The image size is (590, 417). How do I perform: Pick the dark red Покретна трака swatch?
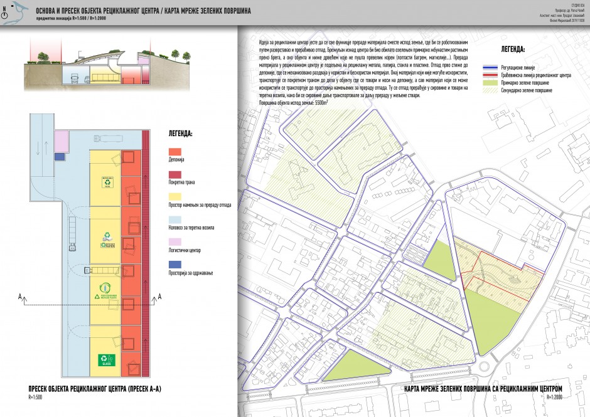coord(176,174)
